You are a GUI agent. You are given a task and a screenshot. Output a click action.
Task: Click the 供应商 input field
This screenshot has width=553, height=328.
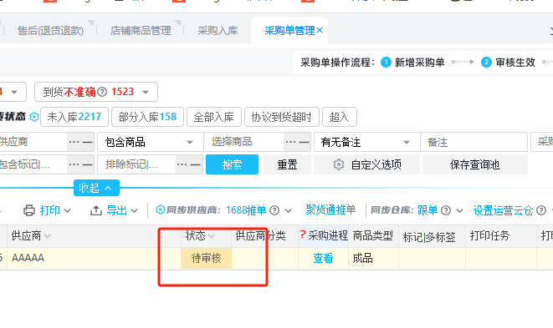coord(33,142)
